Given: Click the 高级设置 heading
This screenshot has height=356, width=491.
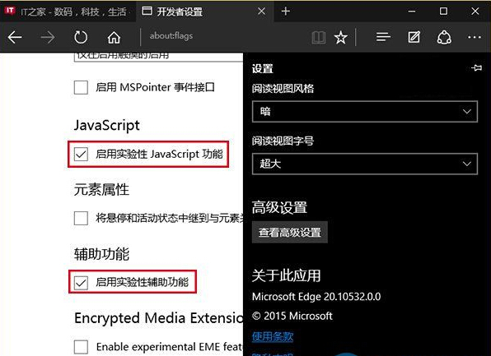Looking at the screenshot, I should coord(279,207).
